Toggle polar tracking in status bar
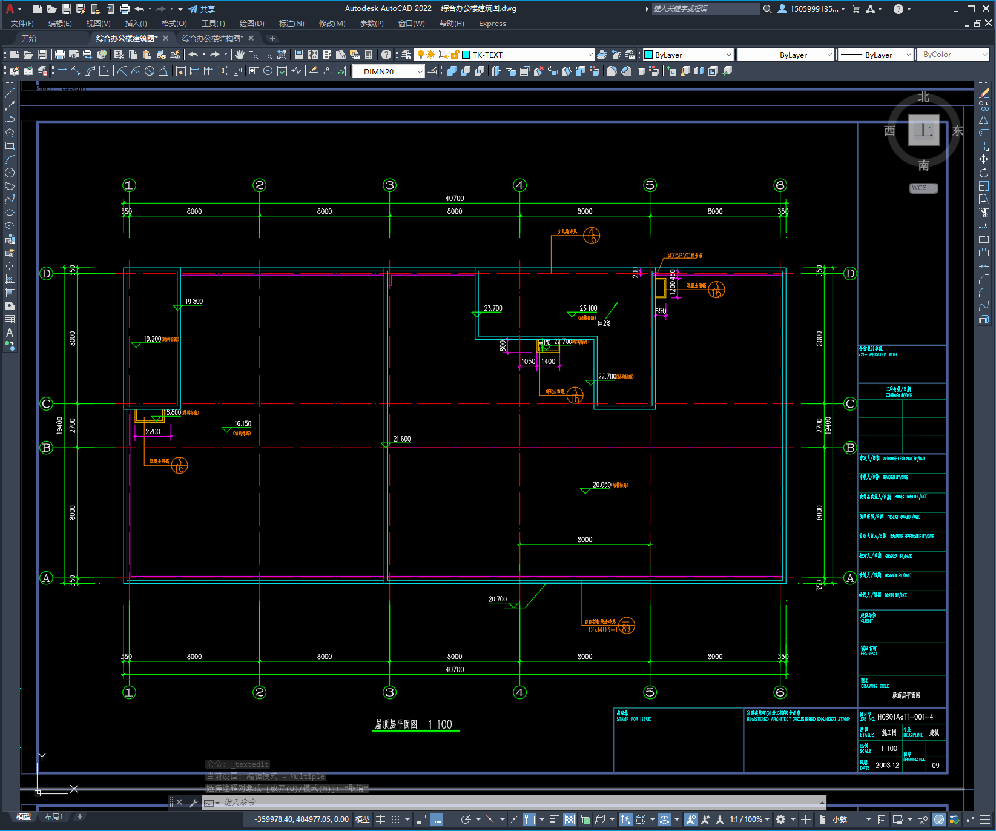The image size is (996, 831). [x=466, y=819]
